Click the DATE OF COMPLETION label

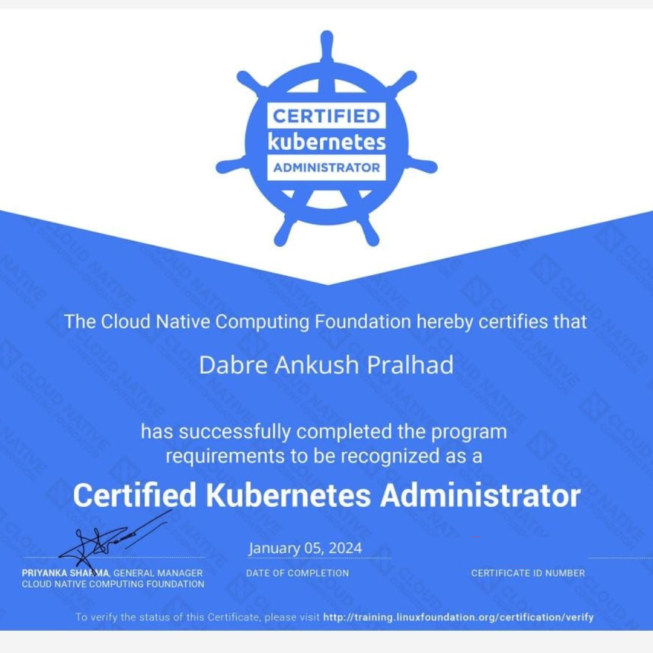pyautogui.click(x=297, y=573)
